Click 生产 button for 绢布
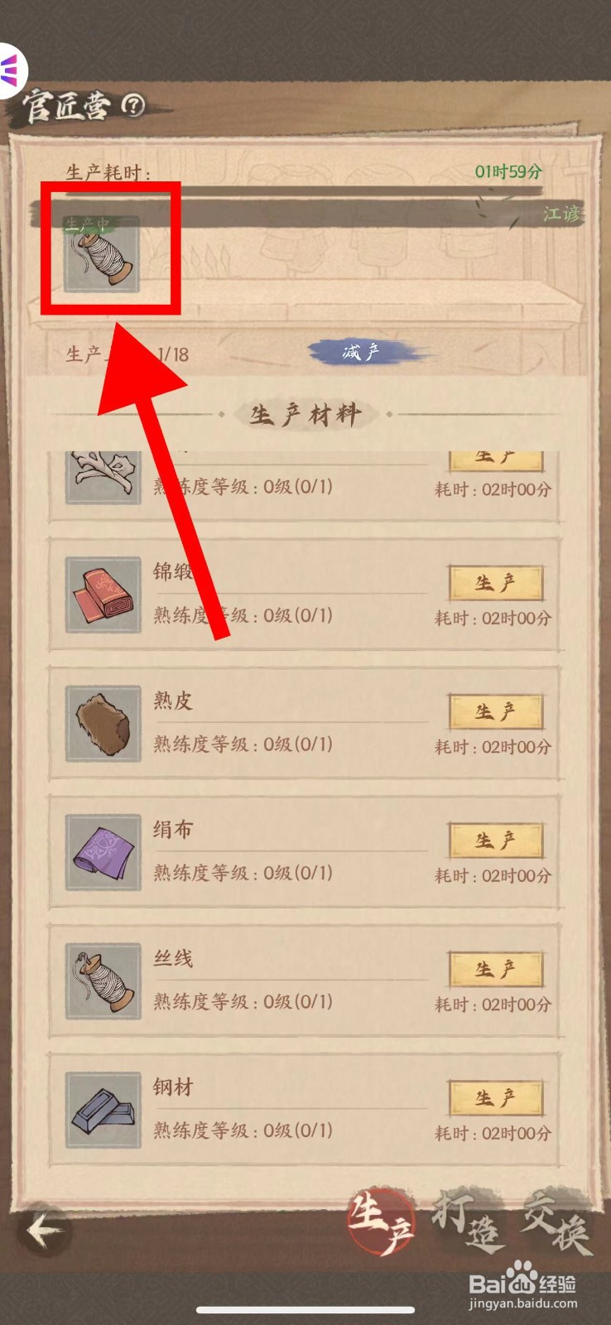The height and width of the screenshot is (1325, 611). [496, 841]
